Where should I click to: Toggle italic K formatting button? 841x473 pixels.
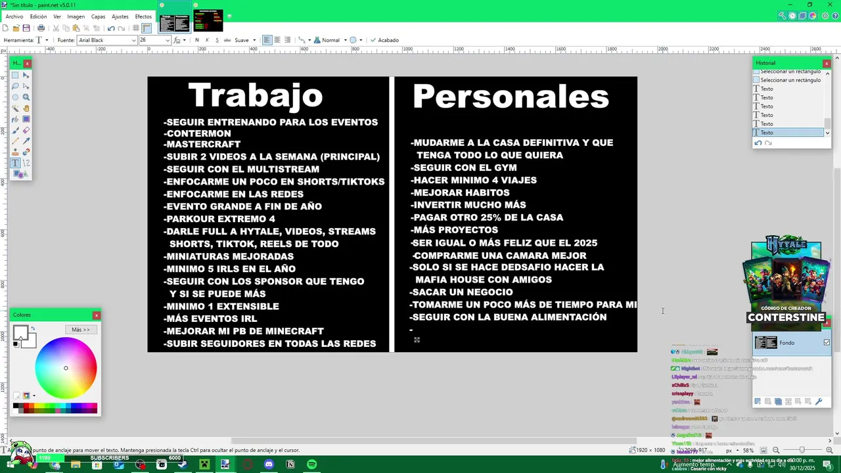207,40
